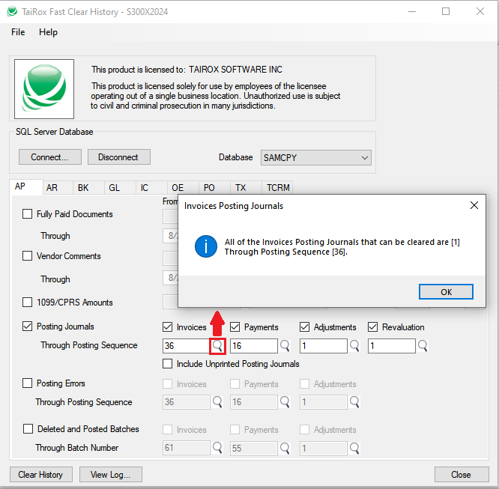Click Batch Number Payments magnifier icon
The height and width of the screenshot is (489, 499).
(x=285, y=448)
